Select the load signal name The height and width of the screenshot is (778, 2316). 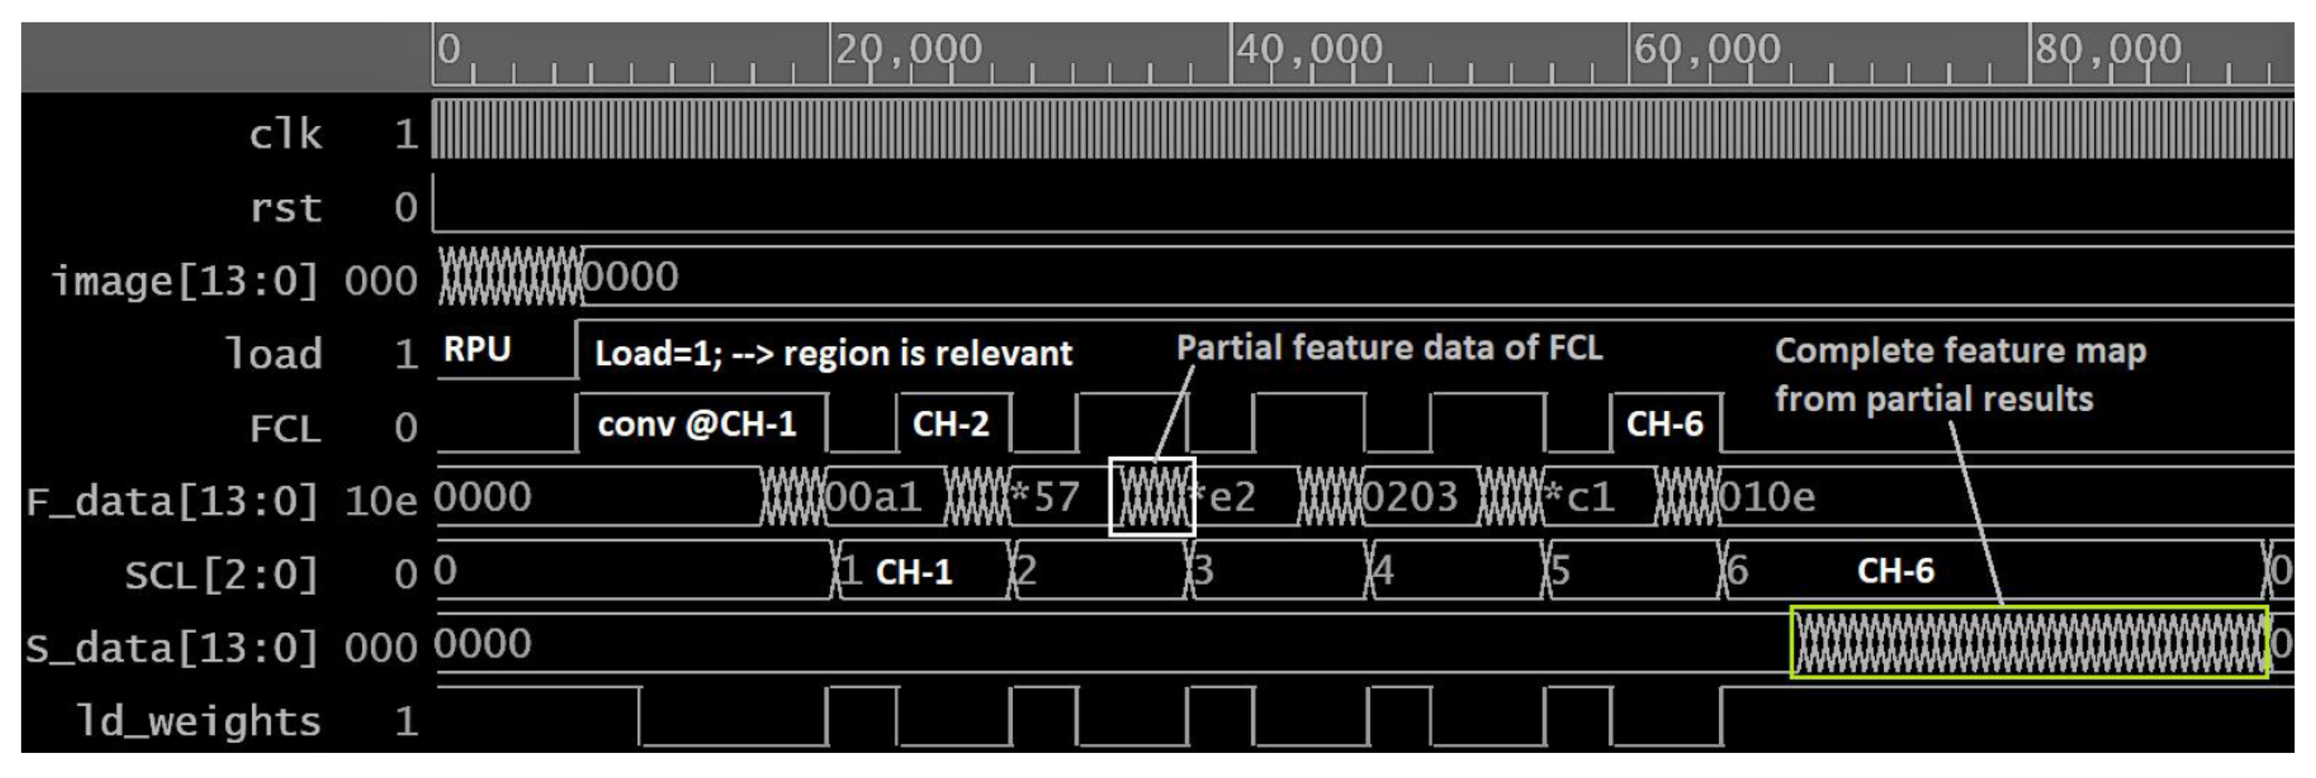click(x=273, y=354)
